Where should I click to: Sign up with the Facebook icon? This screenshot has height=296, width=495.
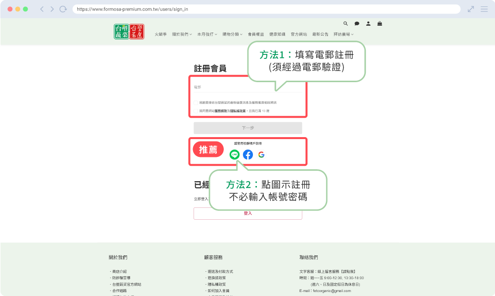click(x=247, y=154)
